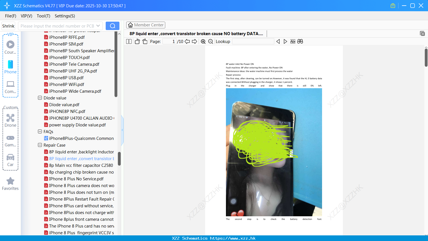Open Member Center home button
Viewport: 428px width, 241px height.
146,25
